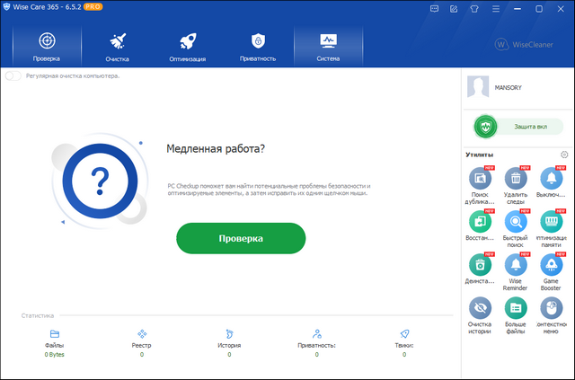The width and height of the screenshot is (575, 380).
Task: Open the Очистка истории utility
Action: (481, 313)
